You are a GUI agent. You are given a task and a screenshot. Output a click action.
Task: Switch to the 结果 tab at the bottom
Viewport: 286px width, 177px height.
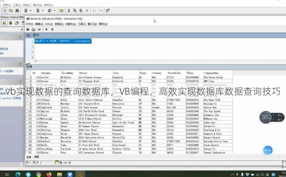[29, 157]
